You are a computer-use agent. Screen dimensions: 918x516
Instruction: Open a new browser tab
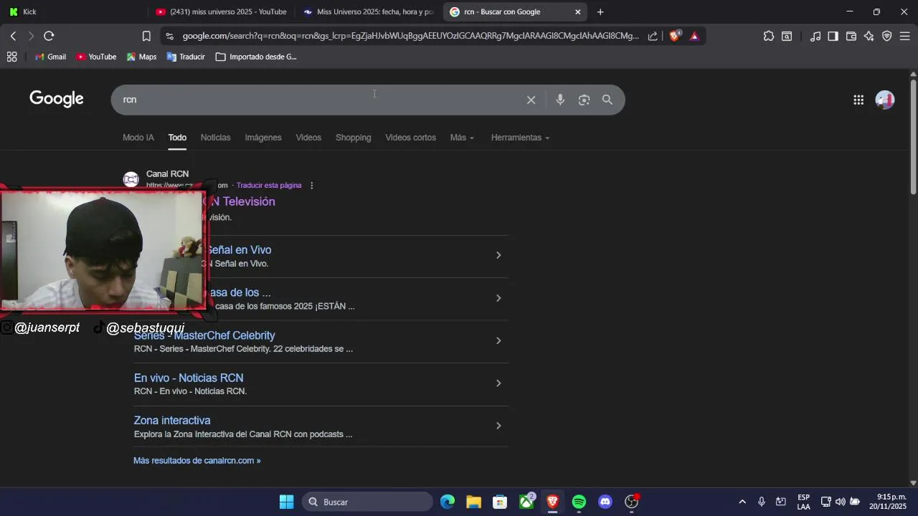tap(600, 11)
